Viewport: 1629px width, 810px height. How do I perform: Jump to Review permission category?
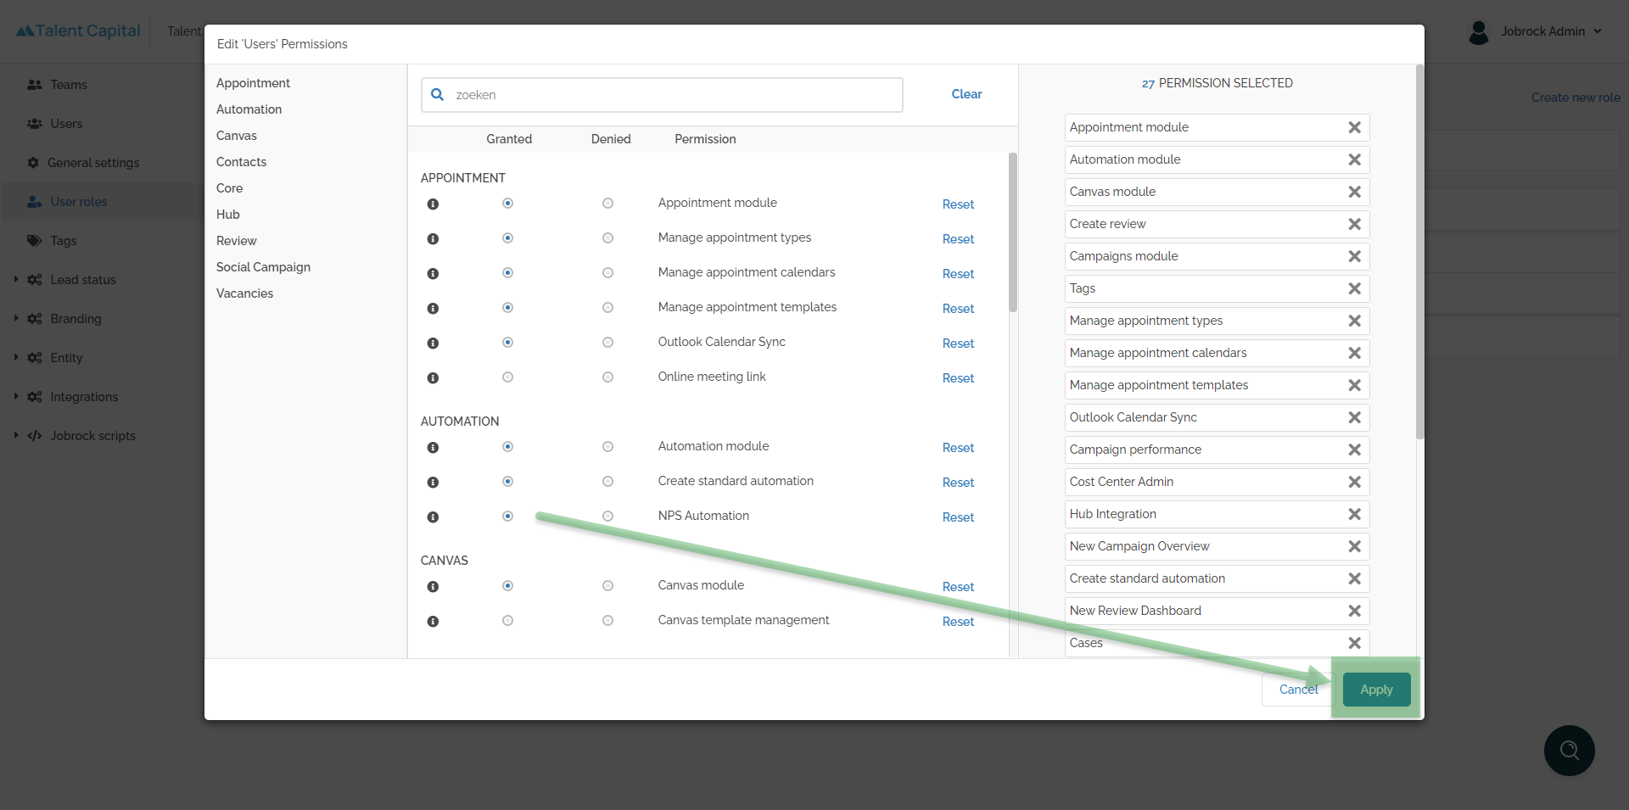pyautogui.click(x=236, y=241)
